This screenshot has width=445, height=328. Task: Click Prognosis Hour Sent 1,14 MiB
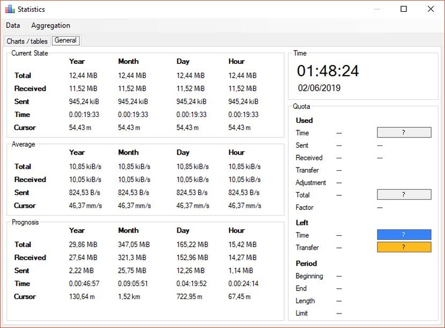click(x=241, y=271)
